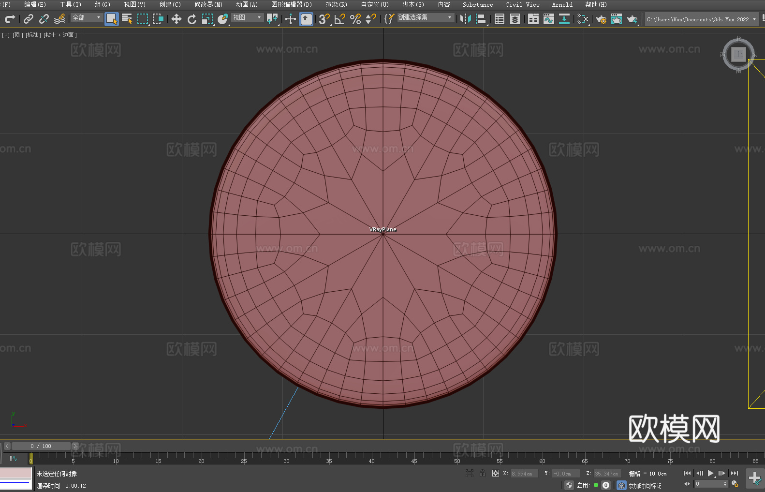
Task: Open the 修改器(M) menu
Action: (208, 4)
